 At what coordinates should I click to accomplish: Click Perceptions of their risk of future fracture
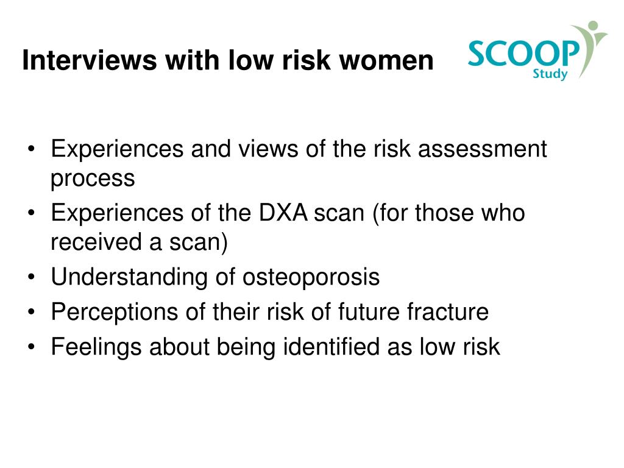(270, 311)
